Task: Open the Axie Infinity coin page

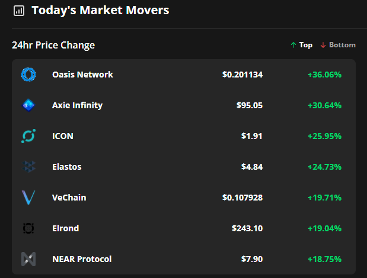Action: [77, 105]
